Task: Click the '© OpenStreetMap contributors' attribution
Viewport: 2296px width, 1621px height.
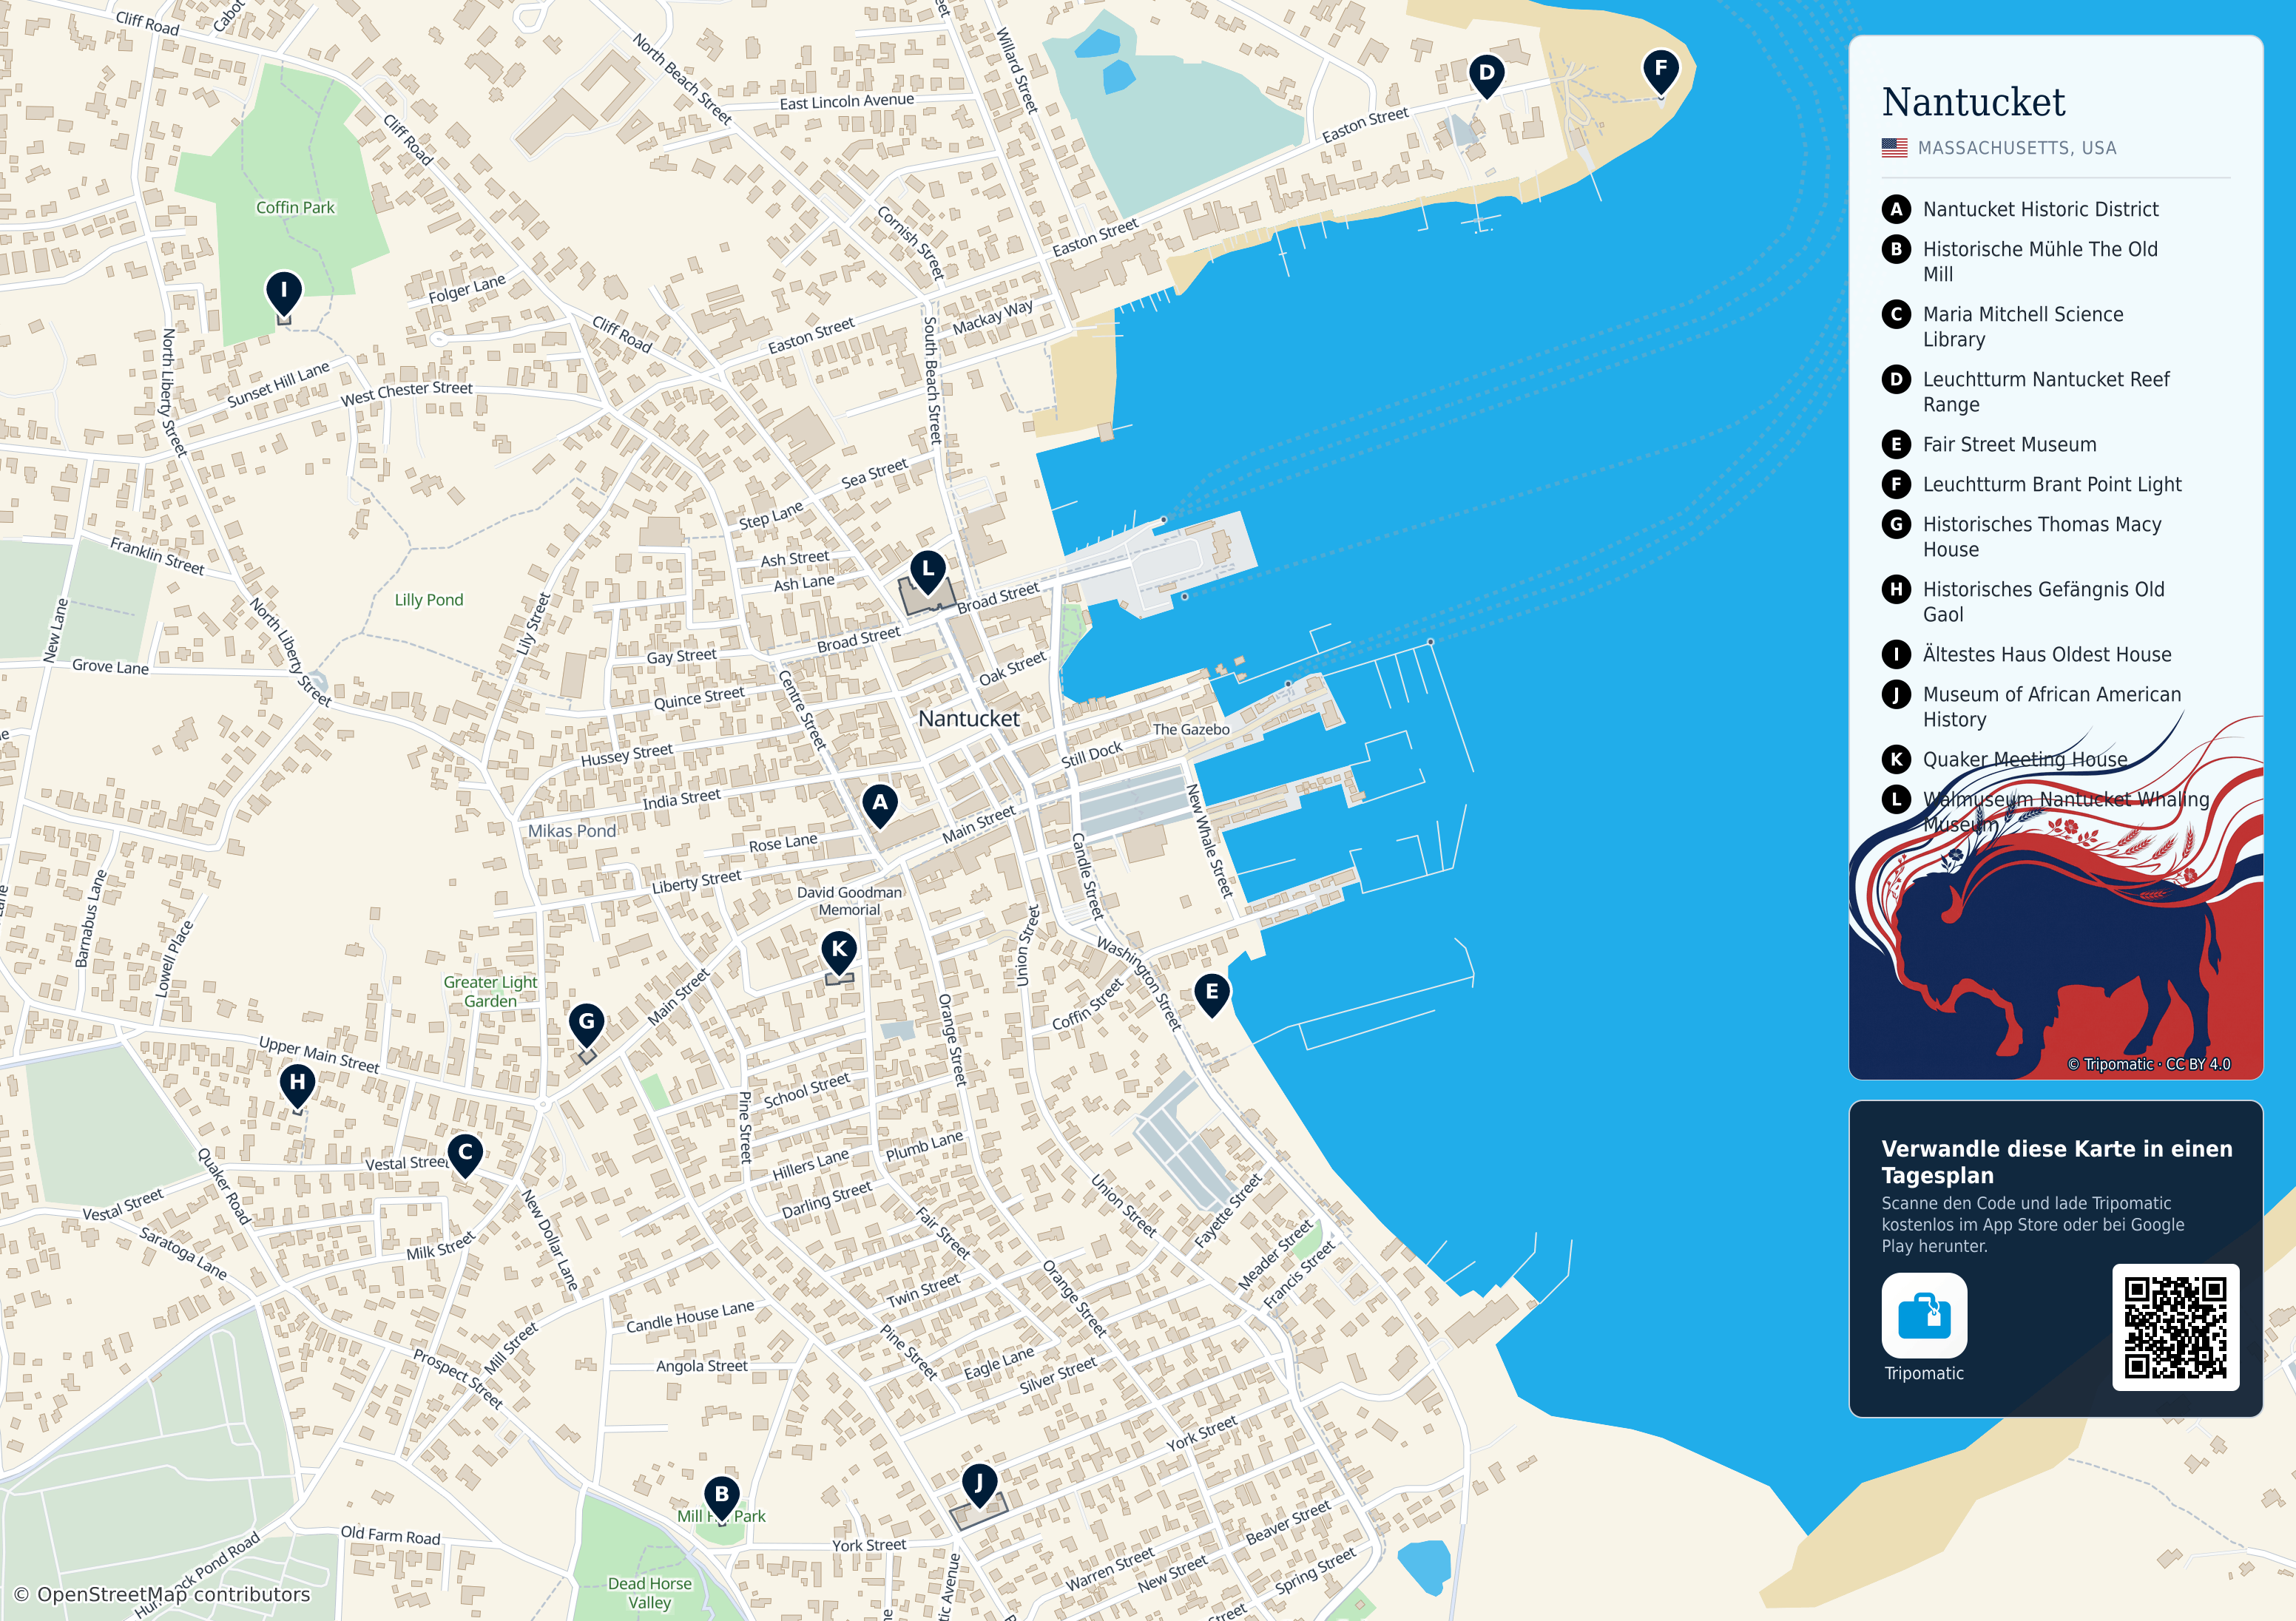Action: click(162, 1594)
